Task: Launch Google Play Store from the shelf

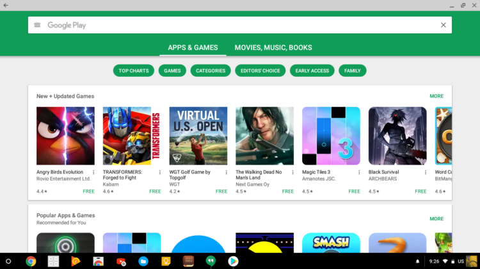Action: pyautogui.click(x=233, y=261)
